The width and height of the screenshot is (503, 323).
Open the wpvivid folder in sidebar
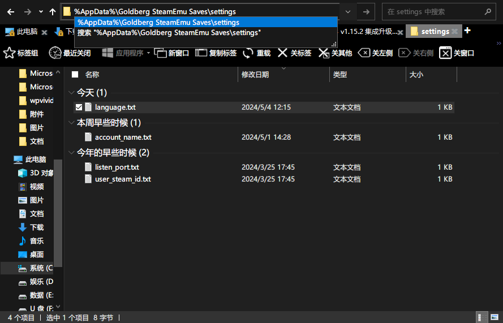(x=36, y=100)
